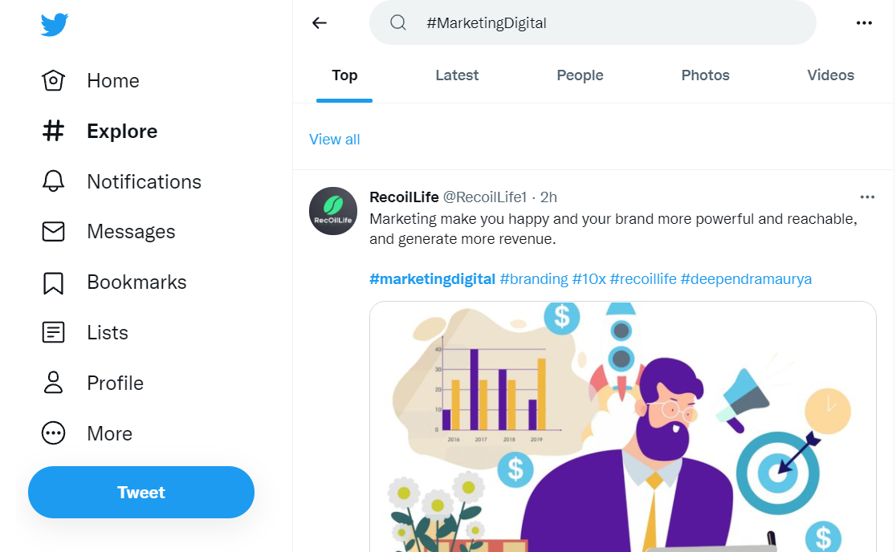The width and height of the screenshot is (896, 552).
Task: Click the Lists document icon
Action: [x=53, y=332]
